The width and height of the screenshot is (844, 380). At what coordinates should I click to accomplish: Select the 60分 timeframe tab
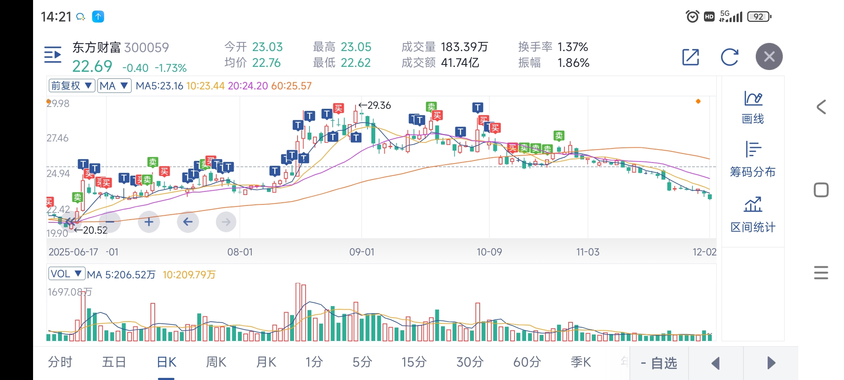click(x=527, y=362)
